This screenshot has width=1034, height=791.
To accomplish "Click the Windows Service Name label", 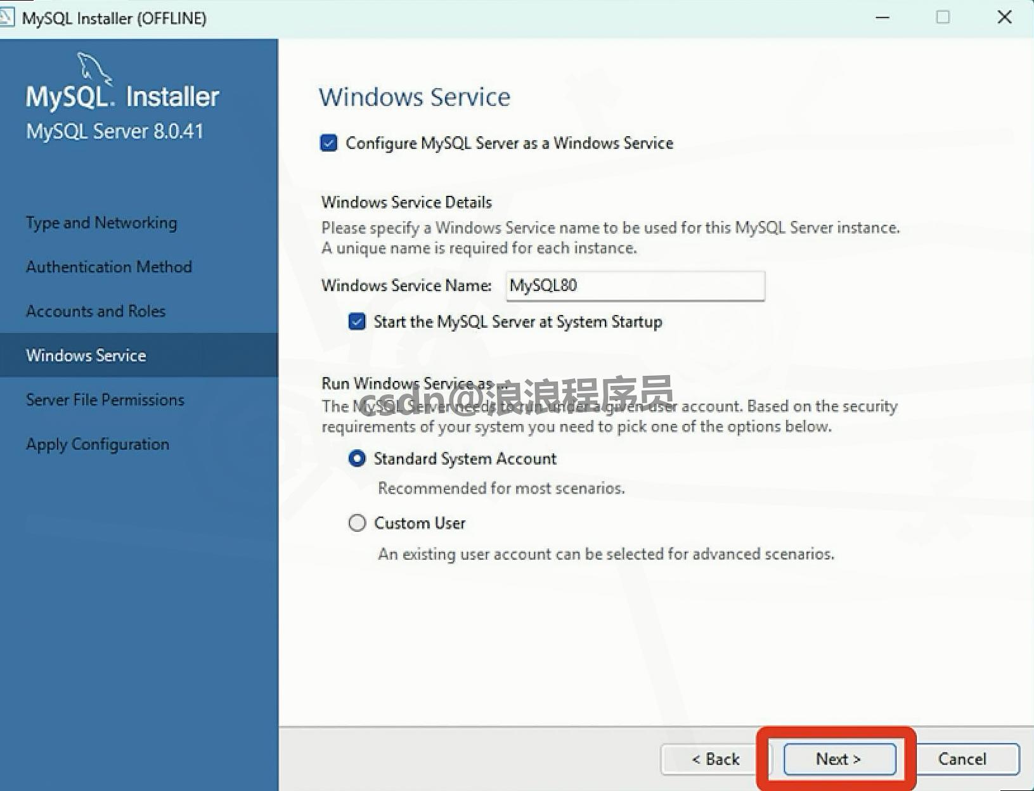I will tap(406, 285).
